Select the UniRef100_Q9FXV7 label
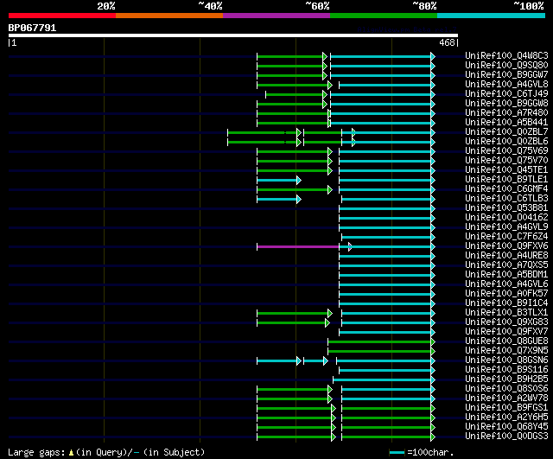Image resolution: width=553 pixels, height=459 pixels. click(506, 332)
